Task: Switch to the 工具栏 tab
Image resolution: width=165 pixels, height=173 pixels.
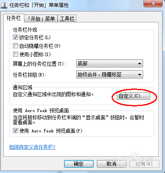Action: pyautogui.click(x=67, y=19)
